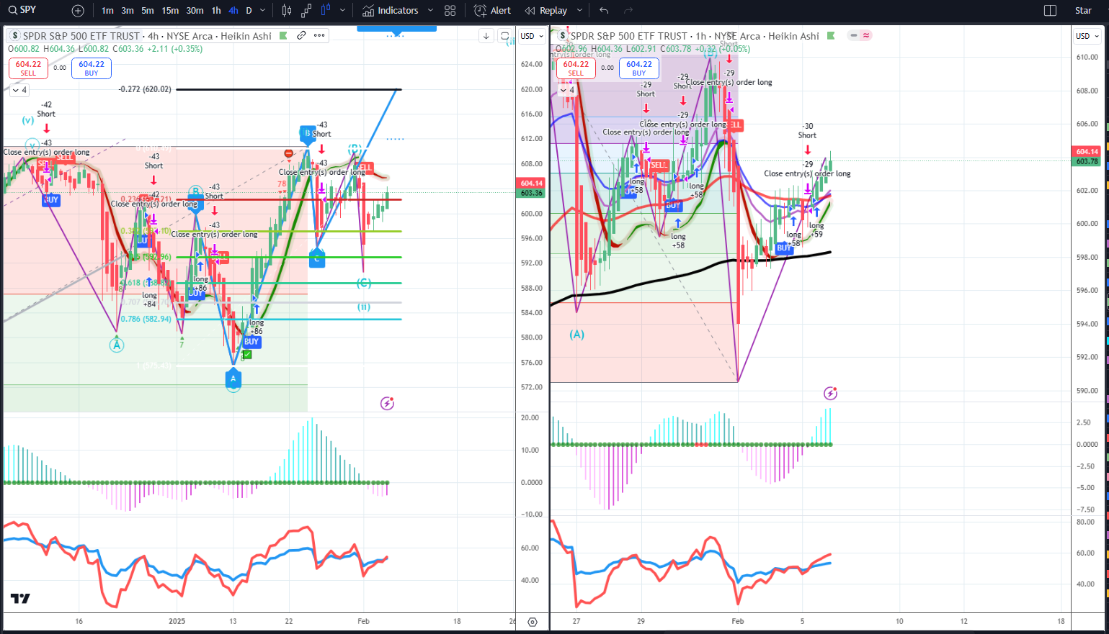Click the 604.22 BUY button on 1h chart
The image size is (1109, 634).
coord(639,68)
